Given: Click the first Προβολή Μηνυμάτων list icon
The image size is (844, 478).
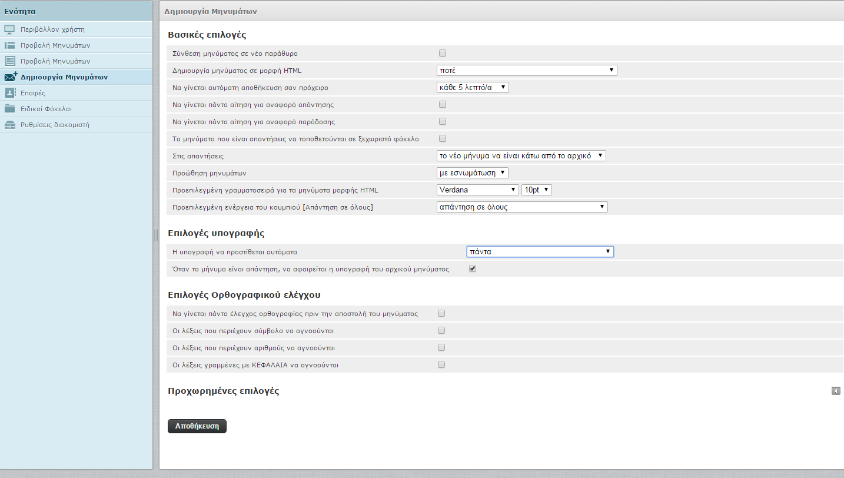Looking at the screenshot, I should (9, 45).
